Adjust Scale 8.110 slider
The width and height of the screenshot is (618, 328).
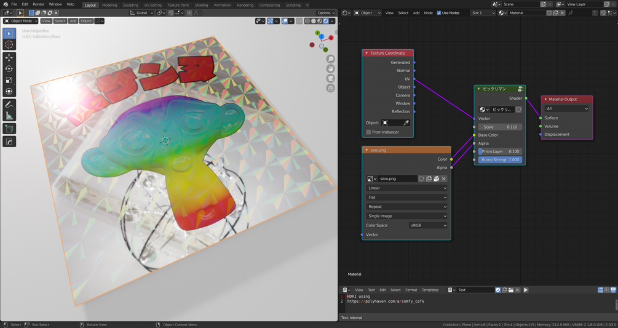[x=500, y=127]
